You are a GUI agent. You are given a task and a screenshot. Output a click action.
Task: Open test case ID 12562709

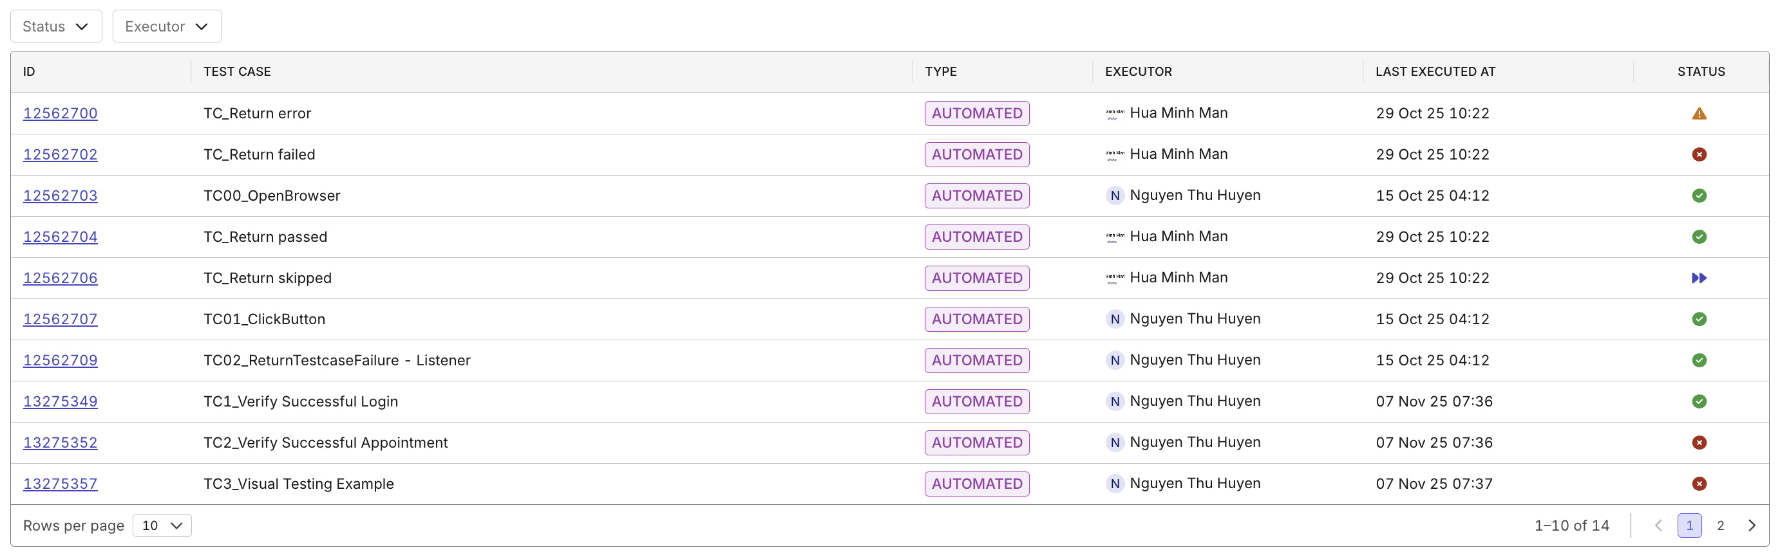click(60, 360)
